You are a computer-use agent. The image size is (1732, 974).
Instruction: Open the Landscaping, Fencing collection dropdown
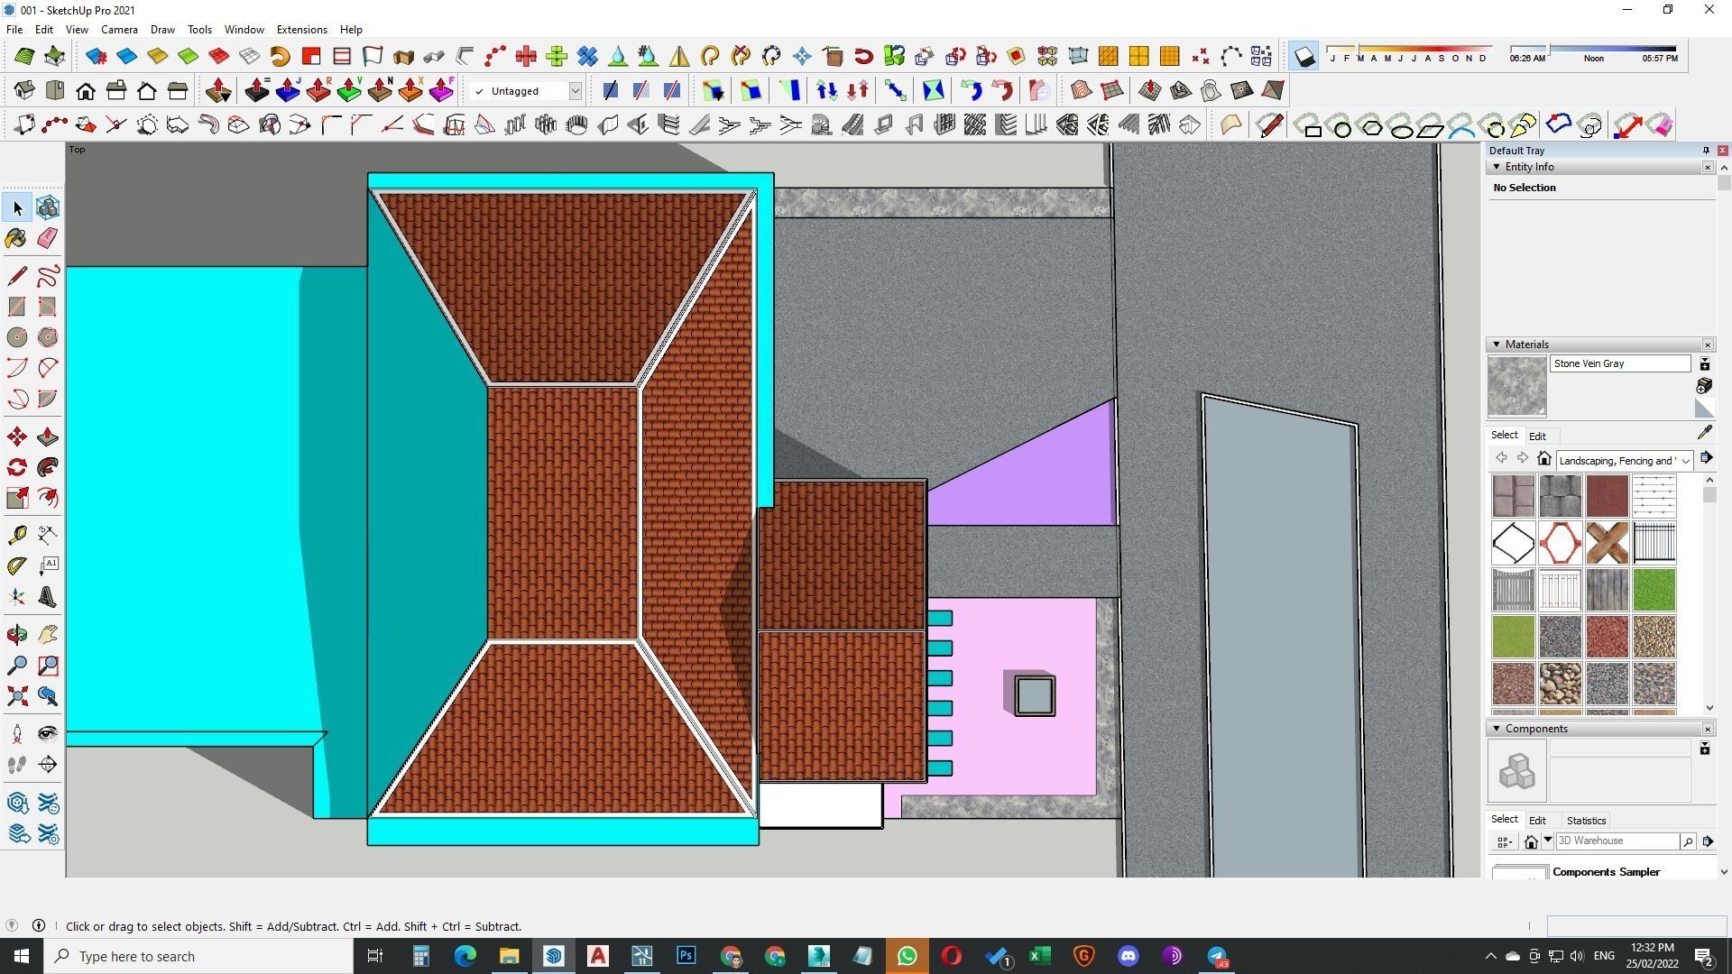(x=1684, y=461)
